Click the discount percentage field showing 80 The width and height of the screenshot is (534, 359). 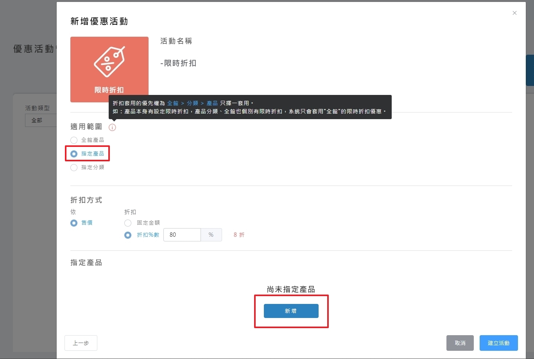[x=182, y=235]
